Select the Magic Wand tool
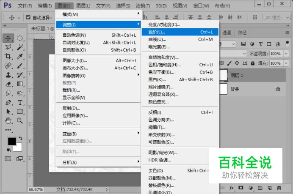293x194 pixels. [20, 47]
